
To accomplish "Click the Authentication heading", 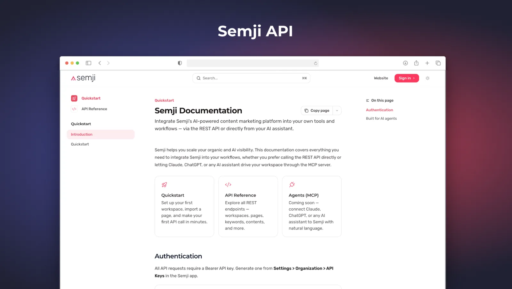I will click(x=178, y=256).
